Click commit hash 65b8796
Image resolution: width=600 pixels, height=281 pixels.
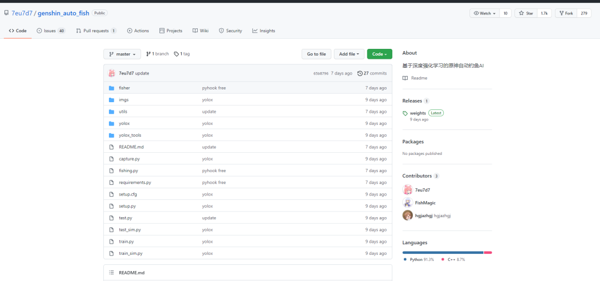321,73
